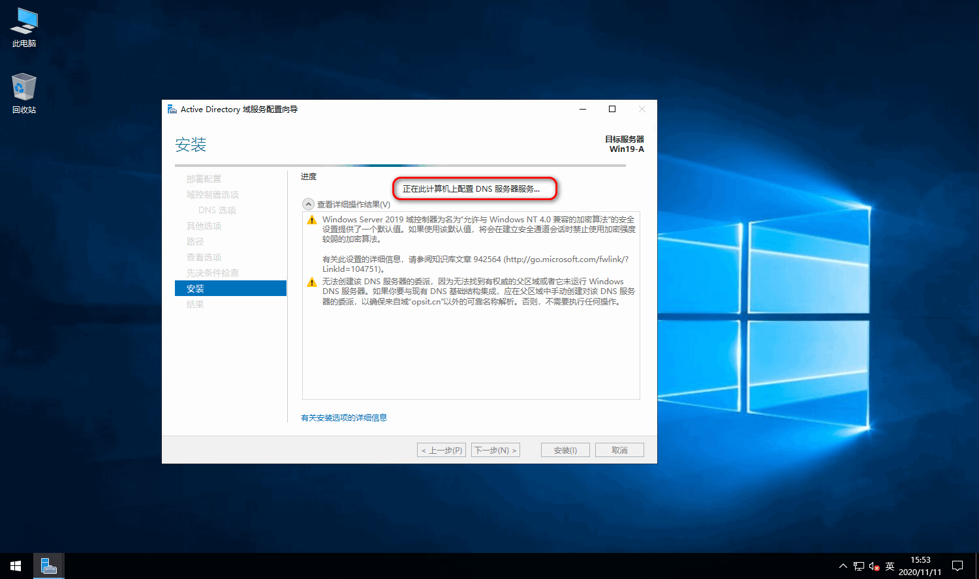
Task: Click the 安装 page heading
Action: click(x=191, y=145)
